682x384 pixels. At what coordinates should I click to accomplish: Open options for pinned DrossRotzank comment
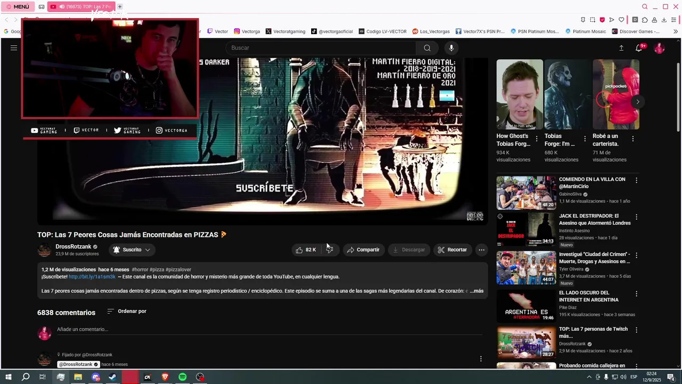point(481,359)
